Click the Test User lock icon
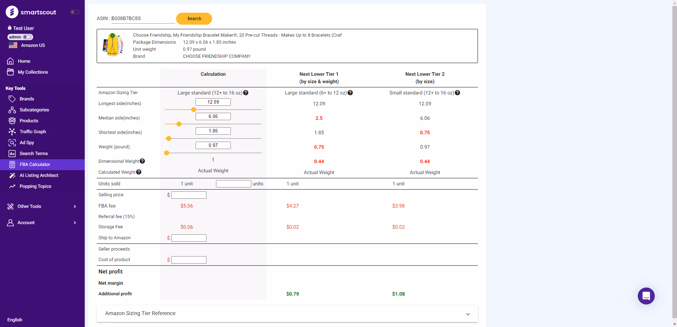The image size is (677, 327). [x=10, y=28]
